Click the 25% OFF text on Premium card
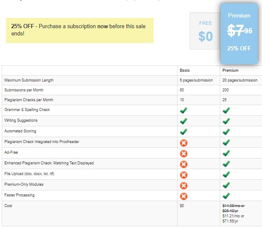Screen dimensions: 262x228 [239, 48]
